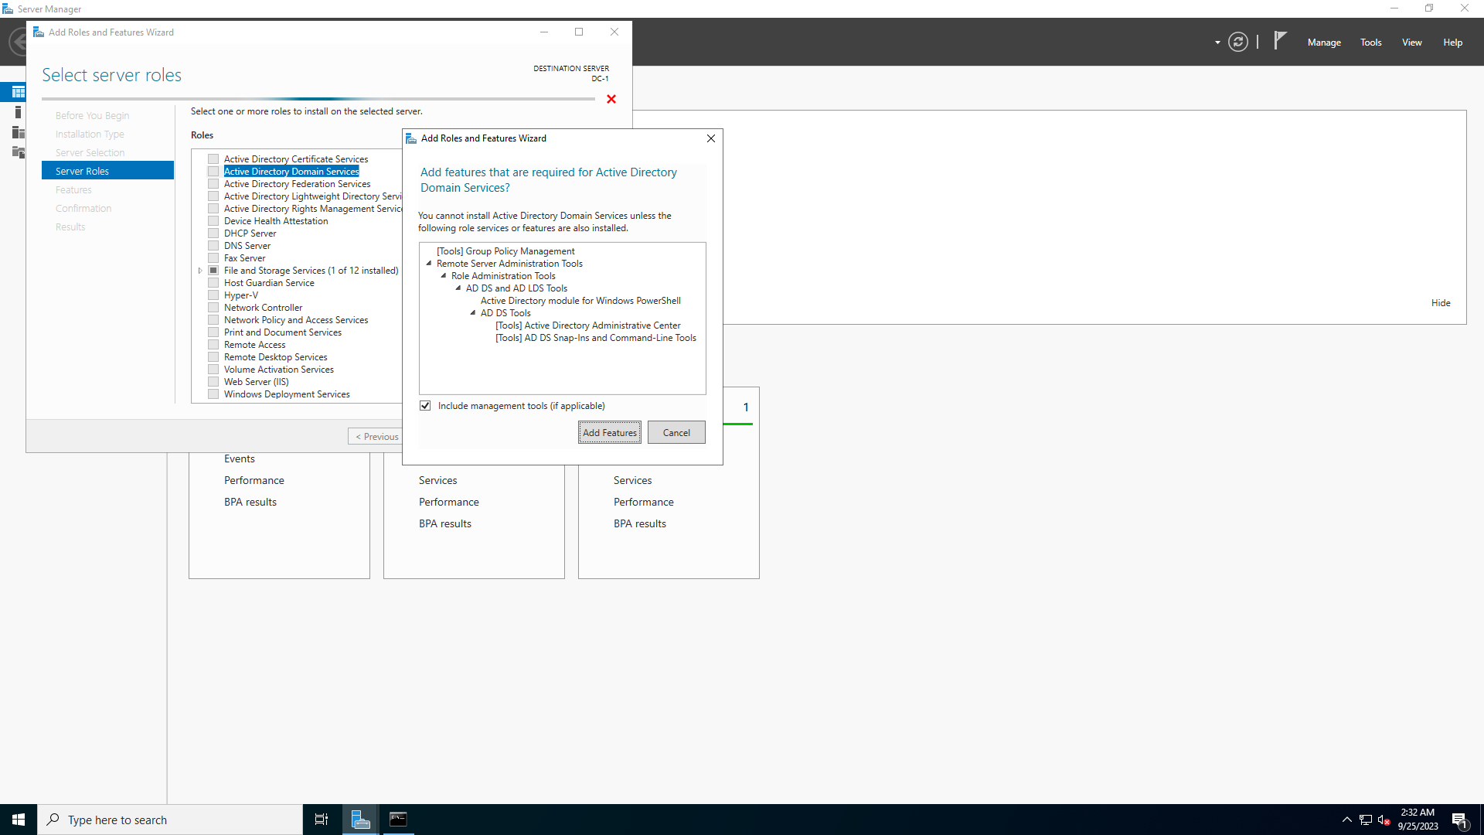The height and width of the screenshot is (835, 1484).
Task: Click the Server Manager refresh icon
Action: [1238, 43]
